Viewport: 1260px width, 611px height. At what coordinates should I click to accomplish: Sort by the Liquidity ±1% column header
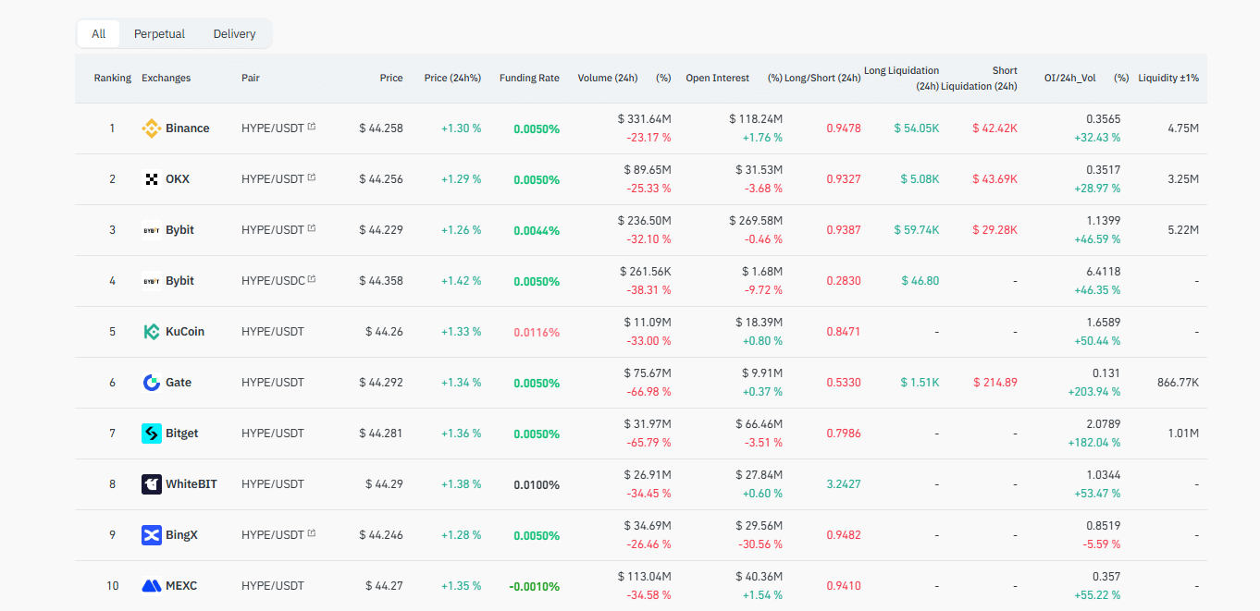(x=1168, y=79)
